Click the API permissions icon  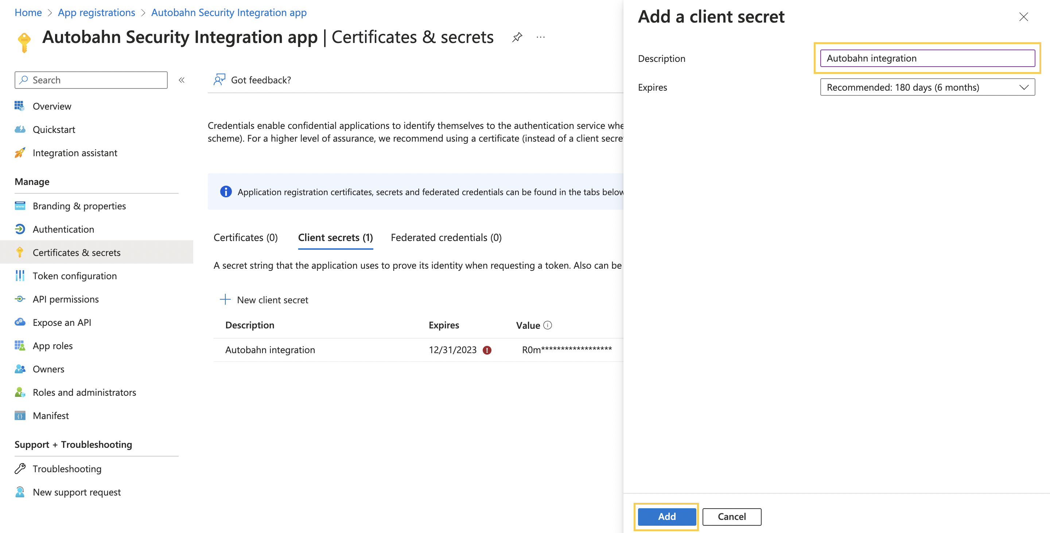20,299
